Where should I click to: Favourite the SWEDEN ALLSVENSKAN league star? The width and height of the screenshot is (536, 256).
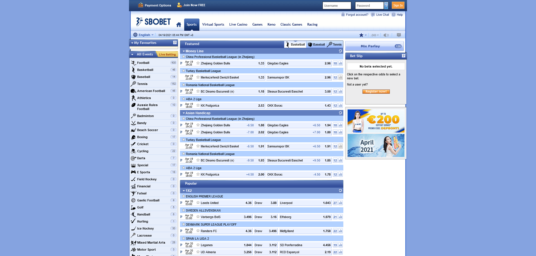pos(184,210)
